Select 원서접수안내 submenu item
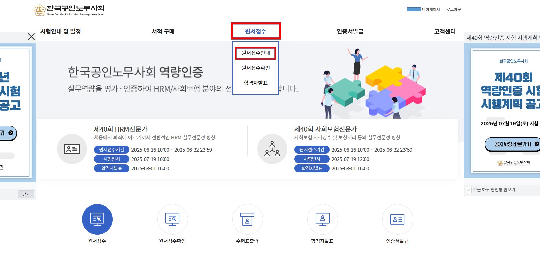This screenshot has width=540, height=253. click(256, 53)
